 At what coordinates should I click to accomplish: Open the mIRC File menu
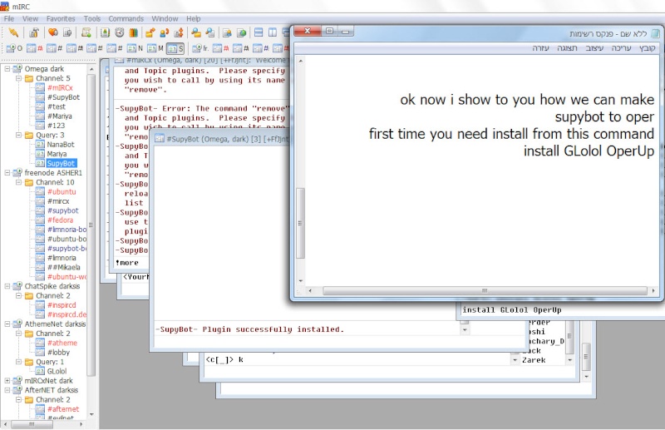[9, 18]
